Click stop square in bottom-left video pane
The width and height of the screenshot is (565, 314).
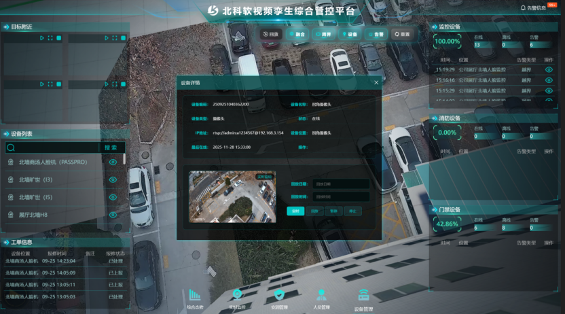coord(58,84)
